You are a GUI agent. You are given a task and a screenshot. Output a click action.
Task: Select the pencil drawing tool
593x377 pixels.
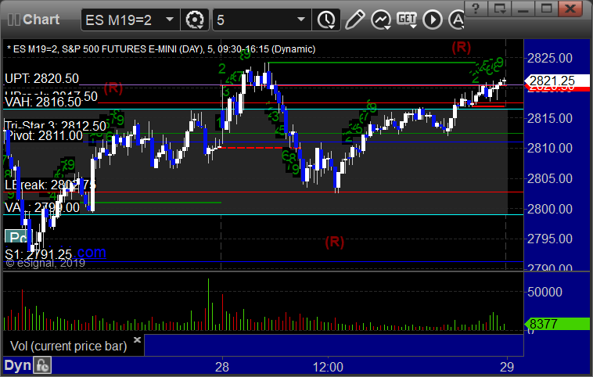pos(354,18)
